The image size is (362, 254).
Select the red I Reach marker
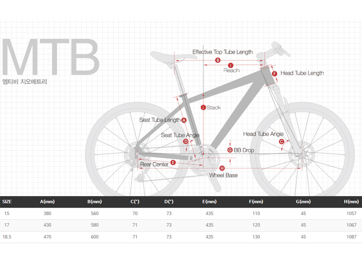[230, 65]
